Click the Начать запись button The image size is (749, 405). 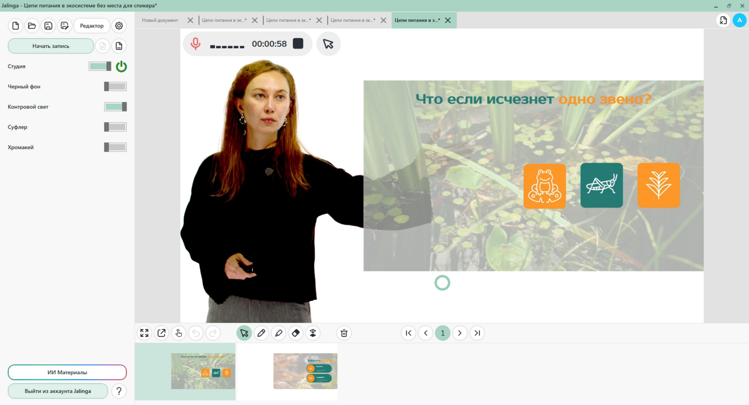(51, 46)
